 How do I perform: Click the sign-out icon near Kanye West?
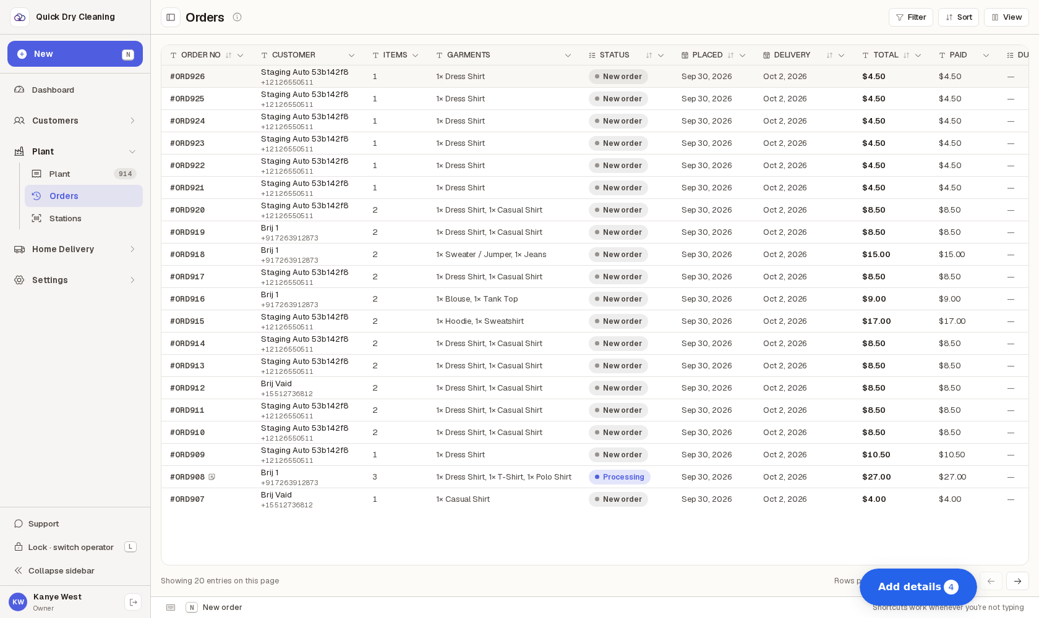133,602
